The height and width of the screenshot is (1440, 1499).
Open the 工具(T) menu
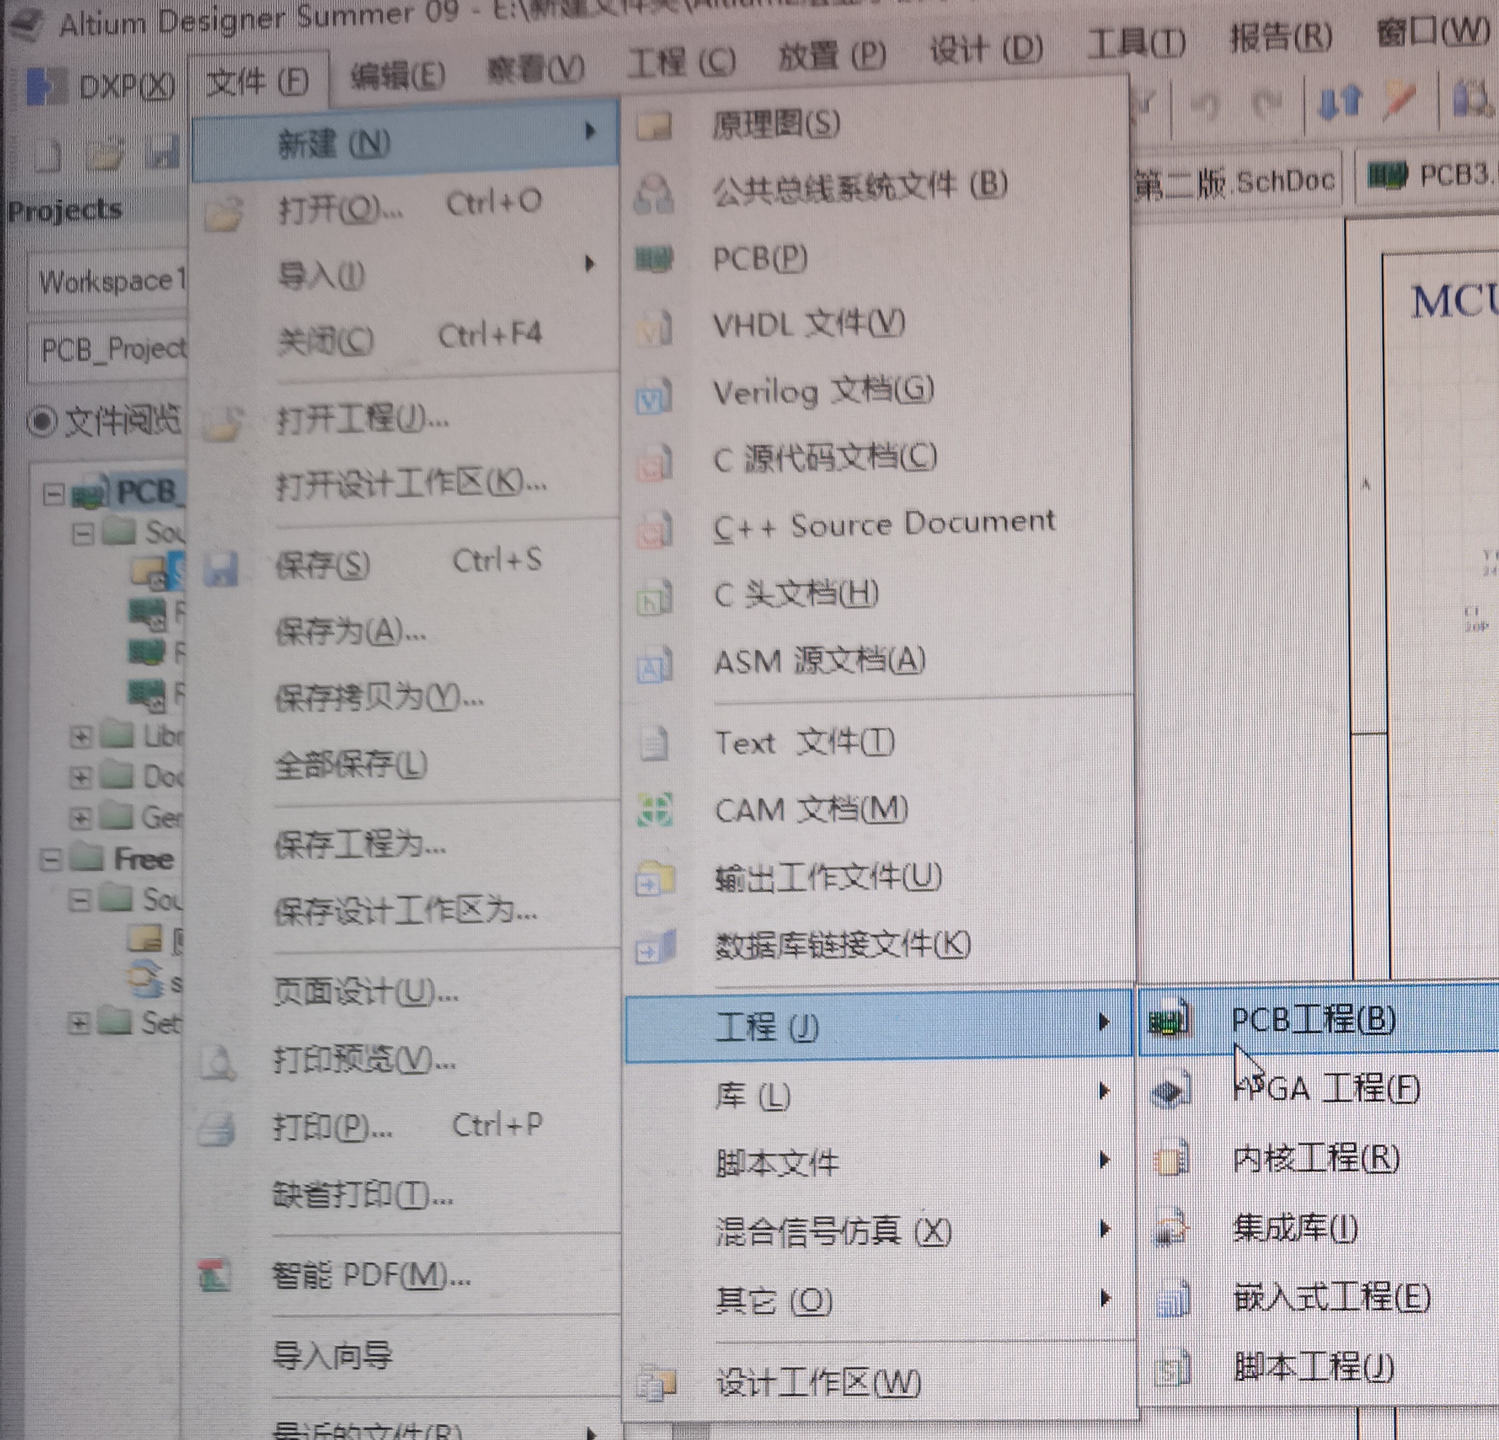click(1137, 43)
